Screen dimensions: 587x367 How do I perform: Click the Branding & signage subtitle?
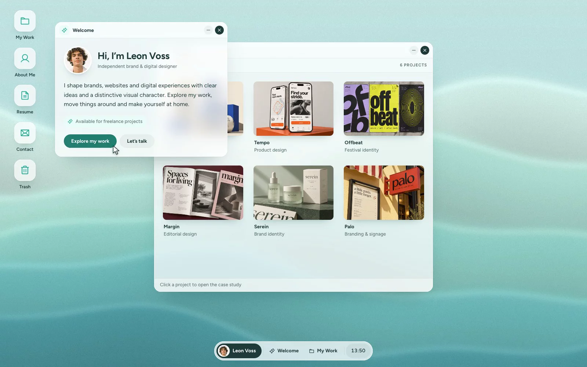365,234
